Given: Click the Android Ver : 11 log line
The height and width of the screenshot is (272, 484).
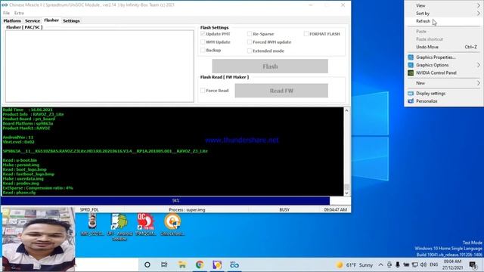Looking at the screenshot, I should point(18,138).
